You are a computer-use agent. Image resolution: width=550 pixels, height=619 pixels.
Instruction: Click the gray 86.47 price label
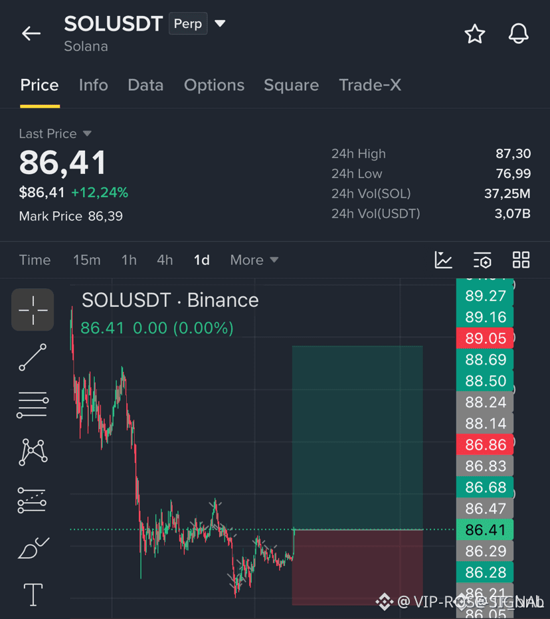tap(486, 509)
